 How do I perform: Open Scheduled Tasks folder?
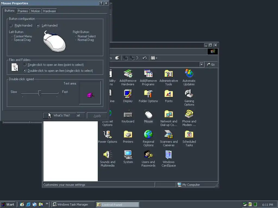point(189,138)
